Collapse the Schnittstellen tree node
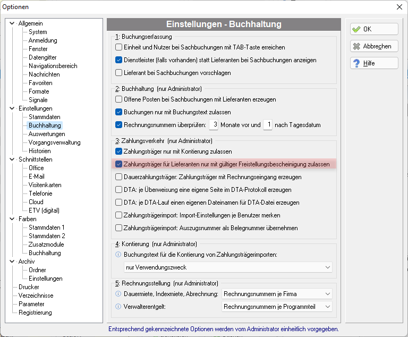 (12, 159)
